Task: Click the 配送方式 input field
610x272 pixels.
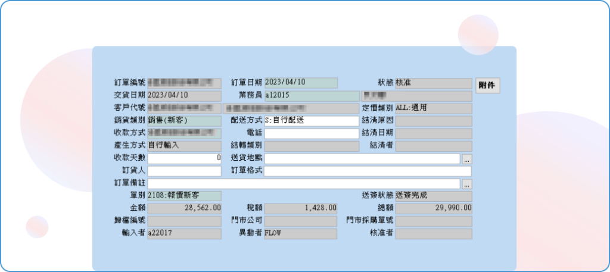Action: click(311, 121)
